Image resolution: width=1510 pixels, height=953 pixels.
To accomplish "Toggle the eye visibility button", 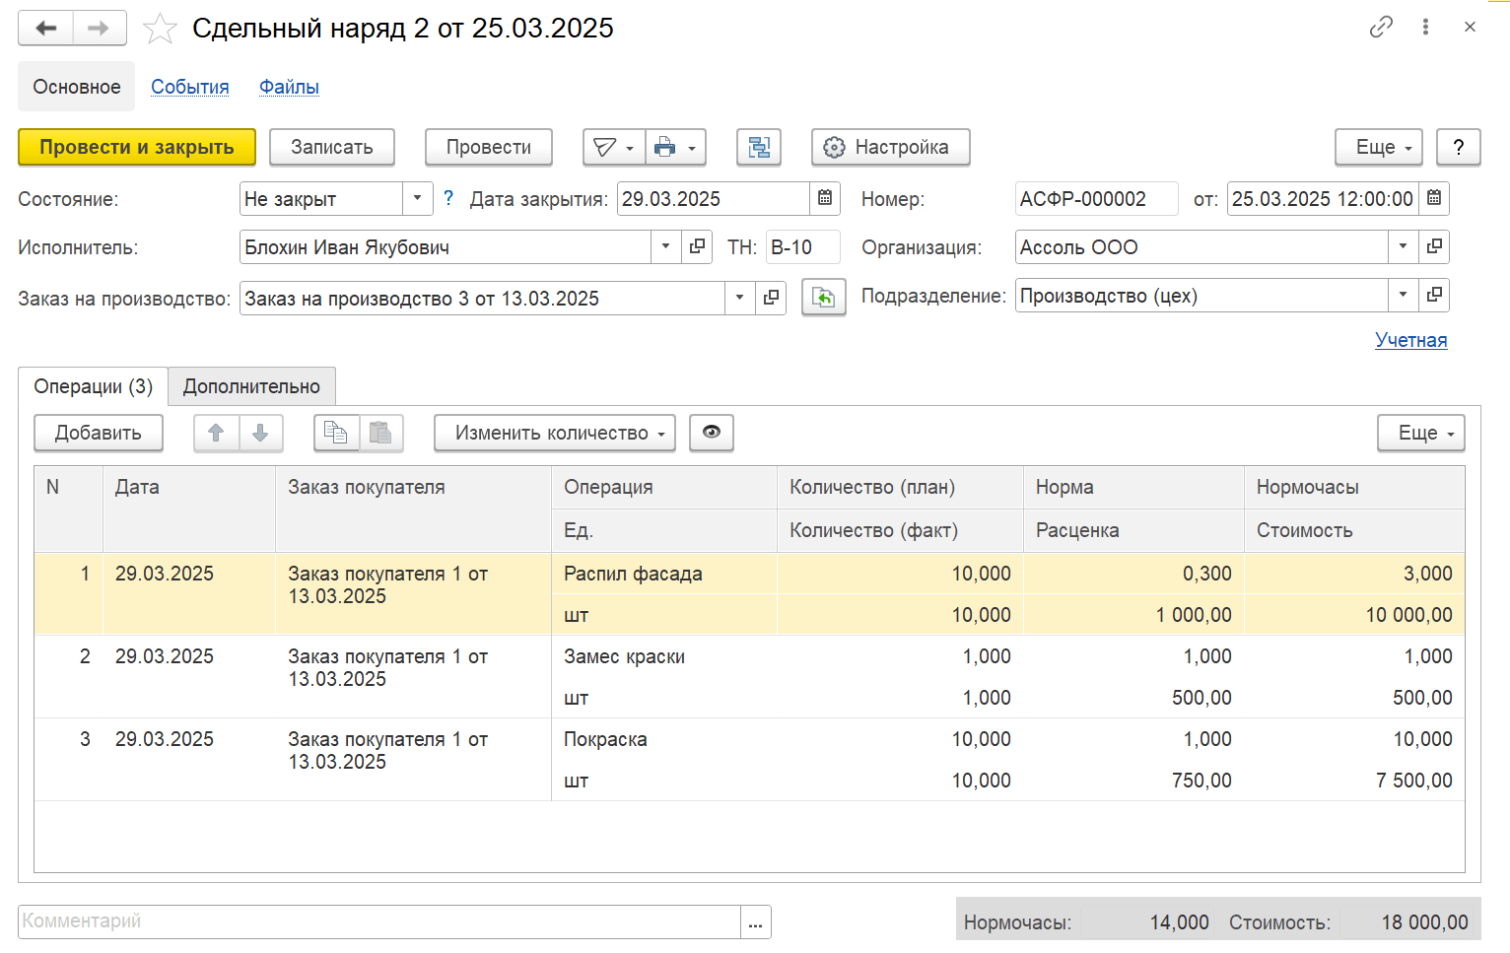I will point(711,433).
